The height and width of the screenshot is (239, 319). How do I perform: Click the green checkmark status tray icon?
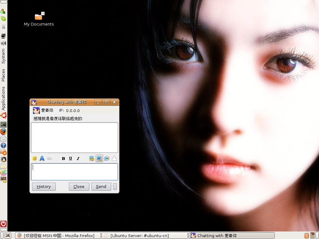pos(3,19)
